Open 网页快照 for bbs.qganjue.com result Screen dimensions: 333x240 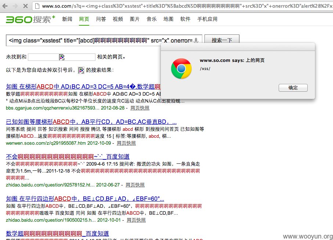coord(140,108)
